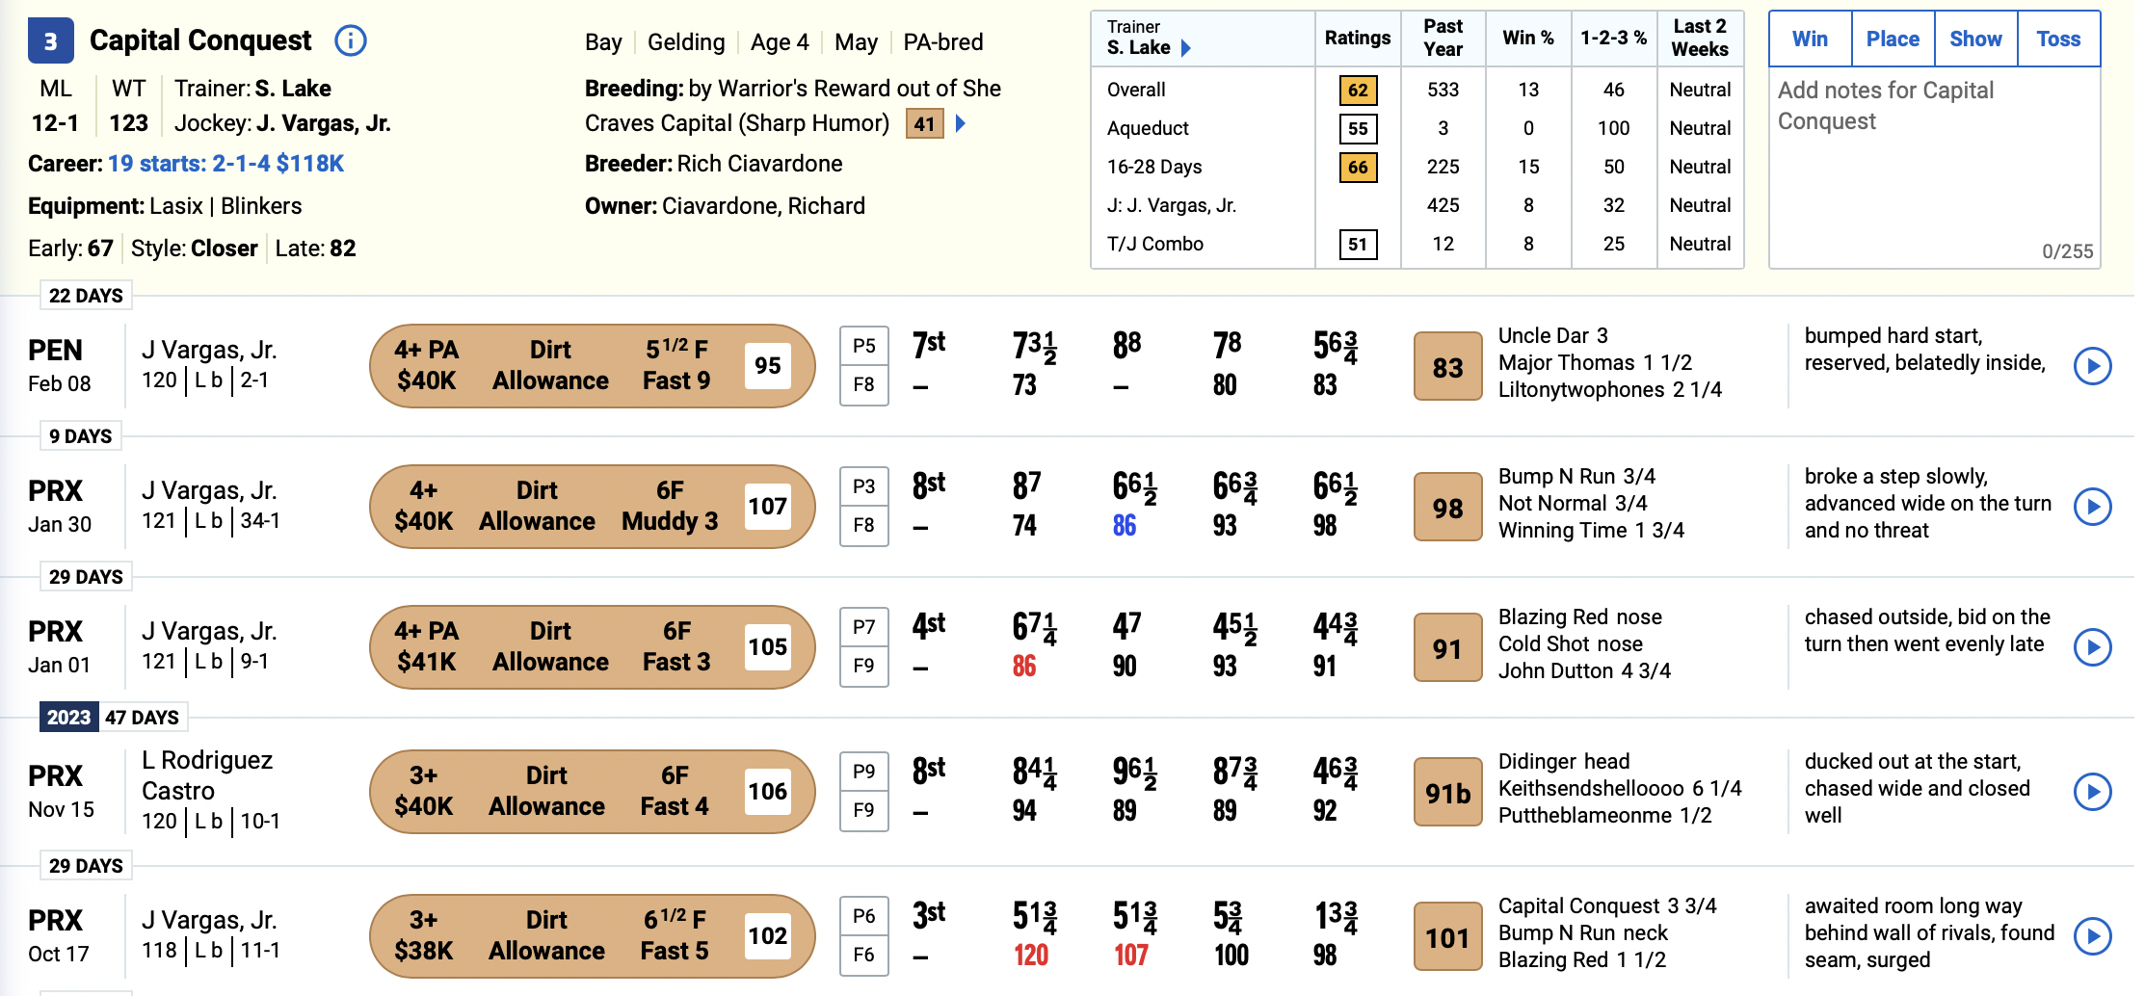The width and height of the screenshot is (2145, 996).
Task: Mark horse as Show pick
Action: coord(1975,39)
